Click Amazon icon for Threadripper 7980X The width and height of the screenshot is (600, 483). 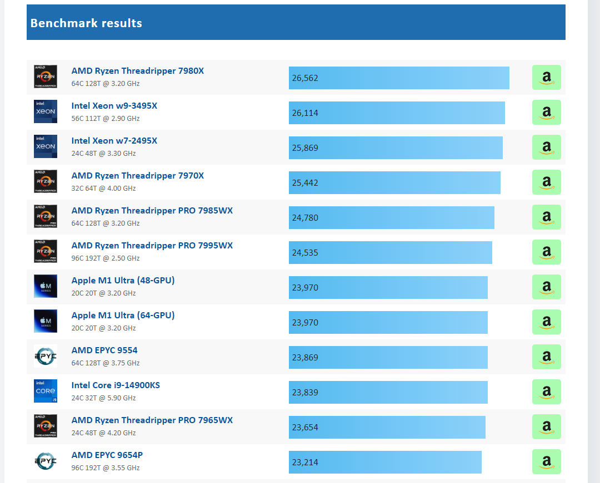(x=547, y=78)
